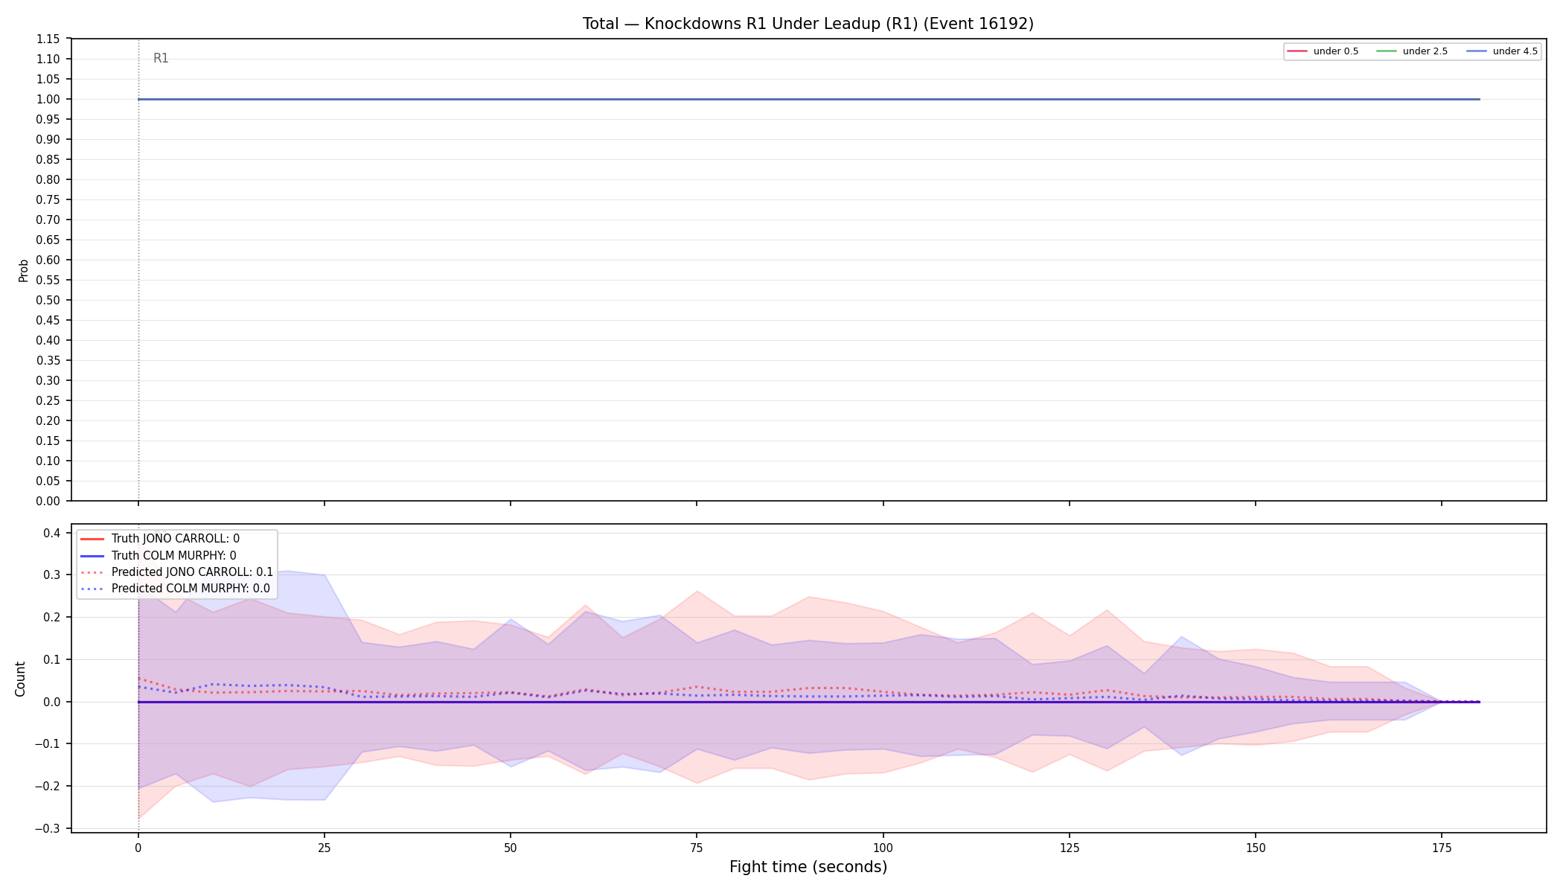Click the 'Fight time (seconds)' axis label

tap(808, 867)
